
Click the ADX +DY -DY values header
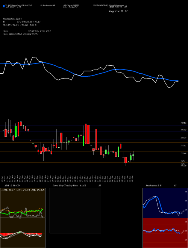coord(23,190)
